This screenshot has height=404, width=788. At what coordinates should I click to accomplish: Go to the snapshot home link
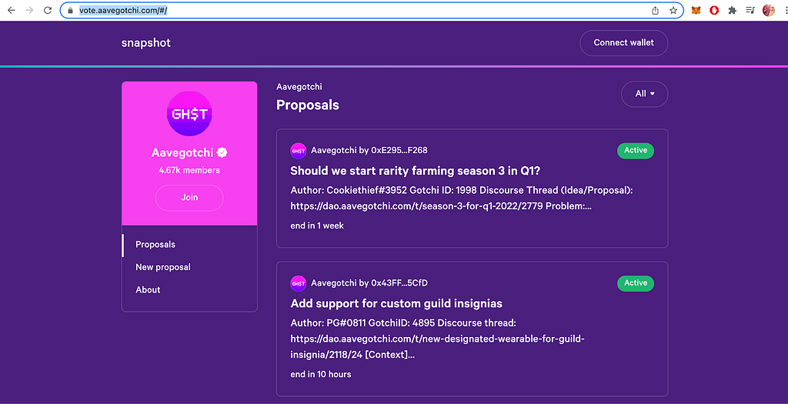click(x=145, y=43)
